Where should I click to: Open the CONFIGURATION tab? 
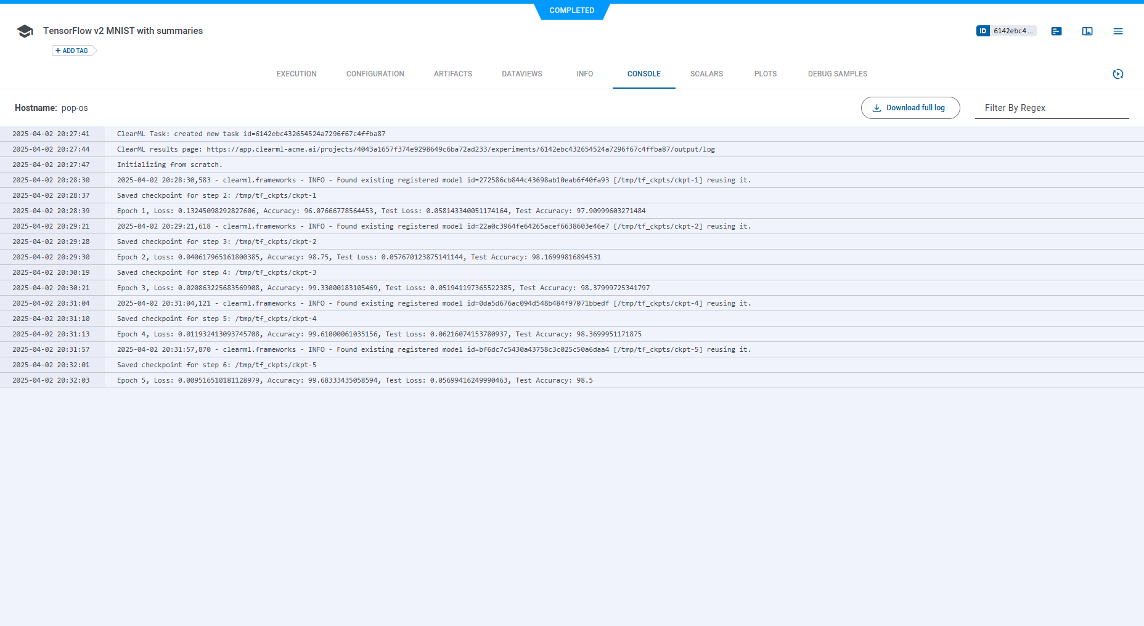[375, 74]
